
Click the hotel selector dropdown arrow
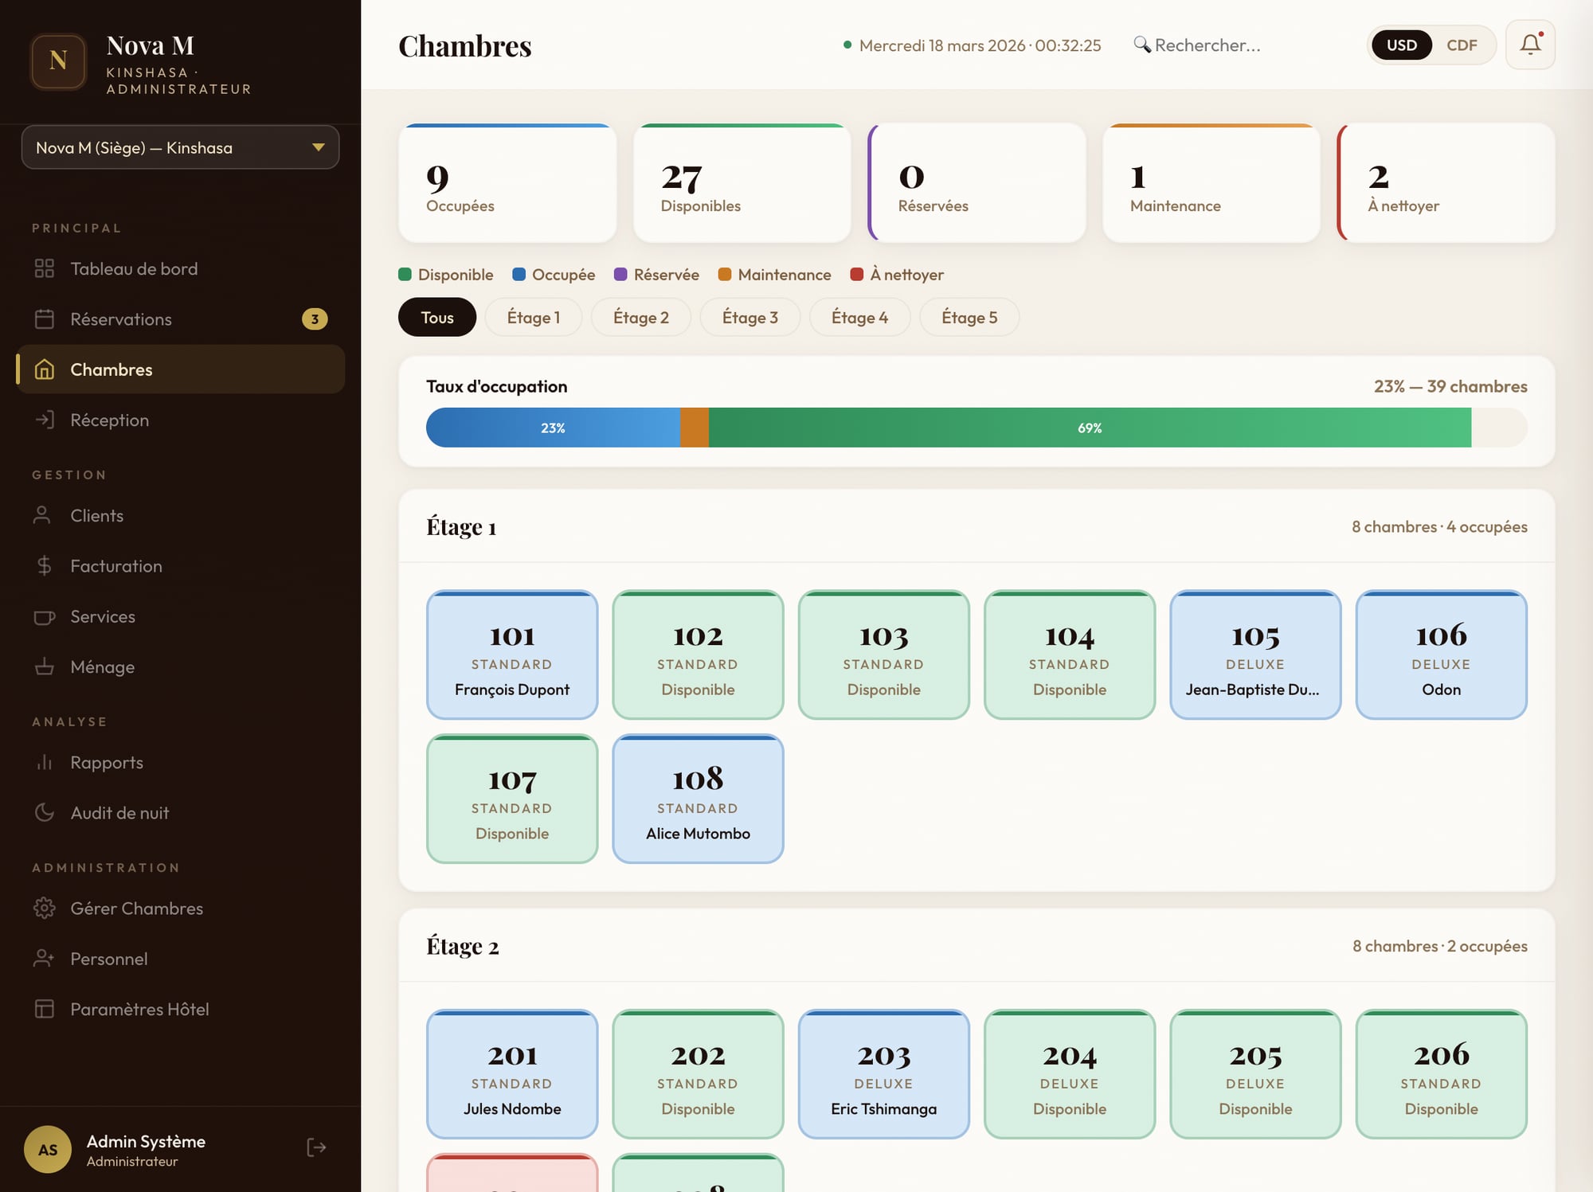coord(319,147)
